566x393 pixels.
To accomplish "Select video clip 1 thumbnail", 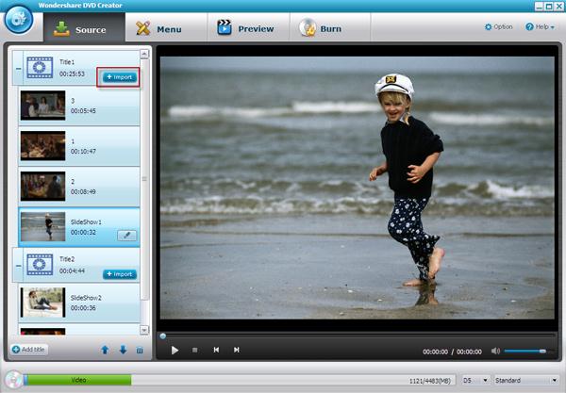I will click(43, 146).
